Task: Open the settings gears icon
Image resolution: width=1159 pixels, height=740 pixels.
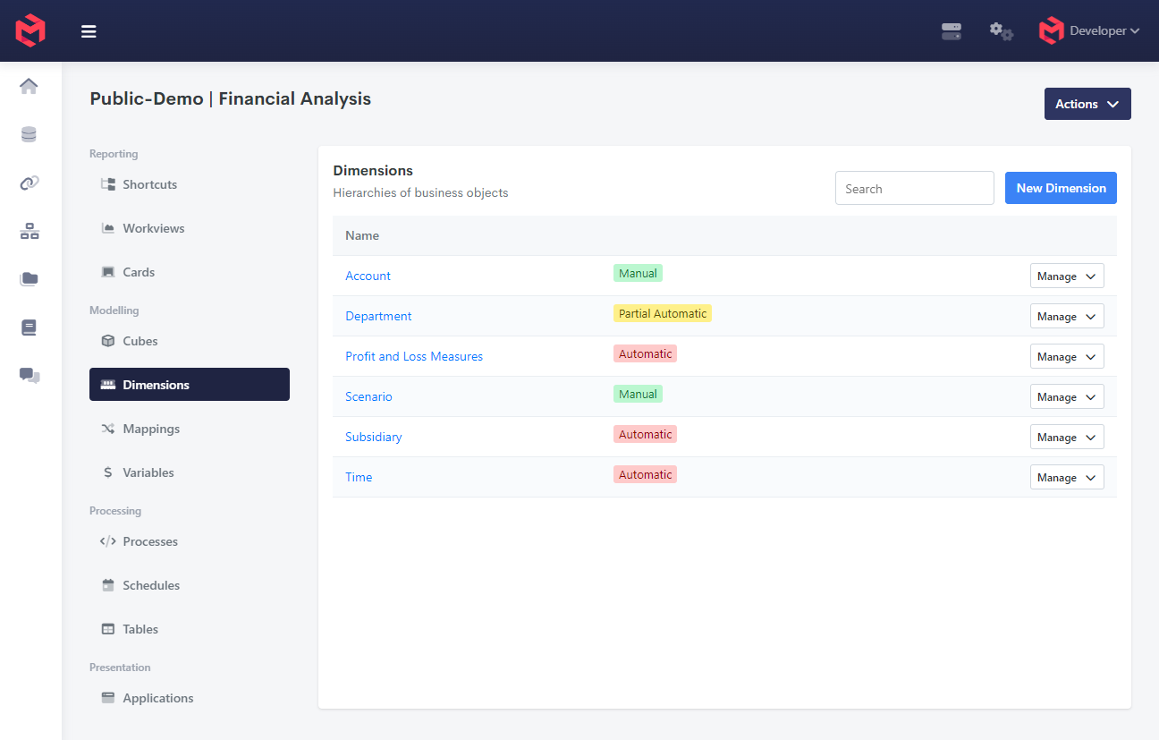Action: point(1001,31)
